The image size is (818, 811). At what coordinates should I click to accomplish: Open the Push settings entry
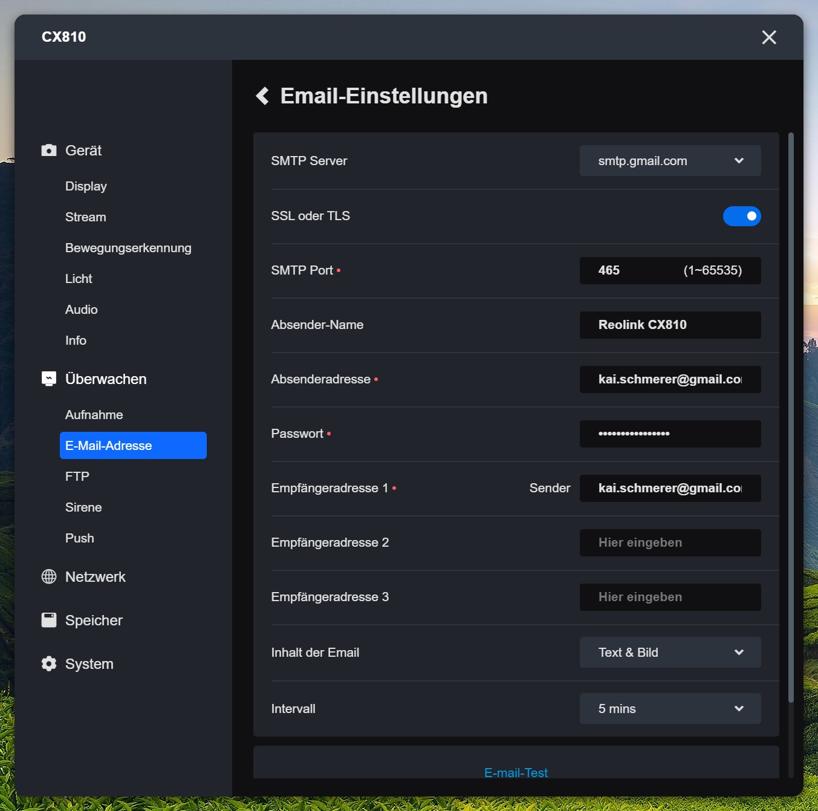(x=80, y=538)
